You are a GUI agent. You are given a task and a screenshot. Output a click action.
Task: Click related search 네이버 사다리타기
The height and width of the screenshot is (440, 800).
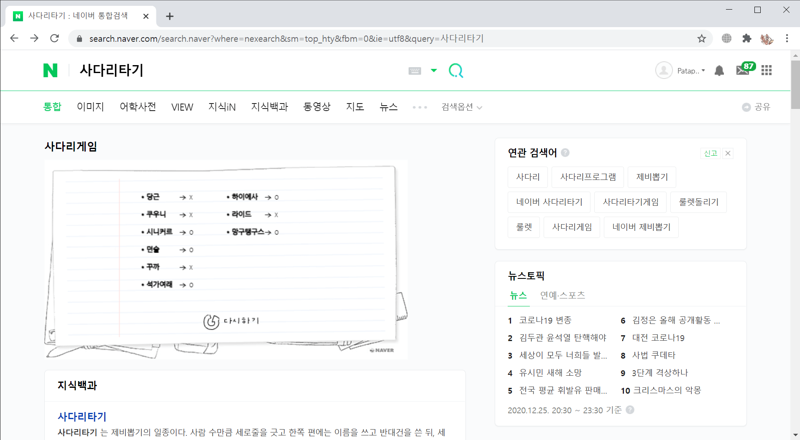[549, 202]
